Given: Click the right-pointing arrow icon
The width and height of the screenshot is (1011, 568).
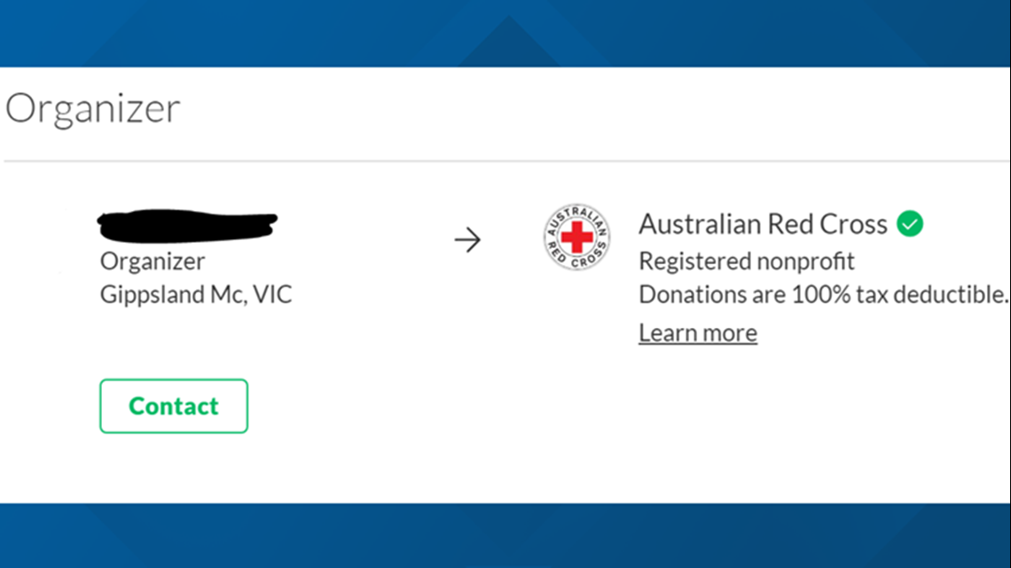Looking at the screenshot, I should pos(467,240).
